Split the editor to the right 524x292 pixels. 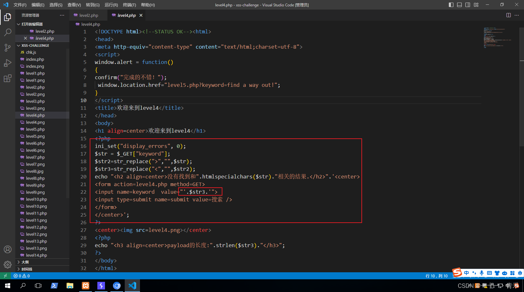pyautogui.click(x=508, y=15)
